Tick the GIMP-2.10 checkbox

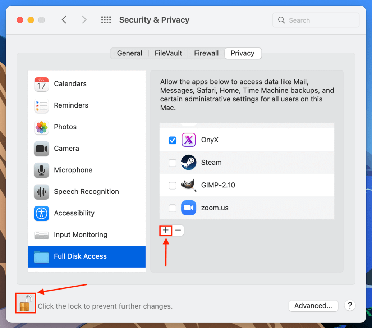pyautogui.click(x=173, y=185)
